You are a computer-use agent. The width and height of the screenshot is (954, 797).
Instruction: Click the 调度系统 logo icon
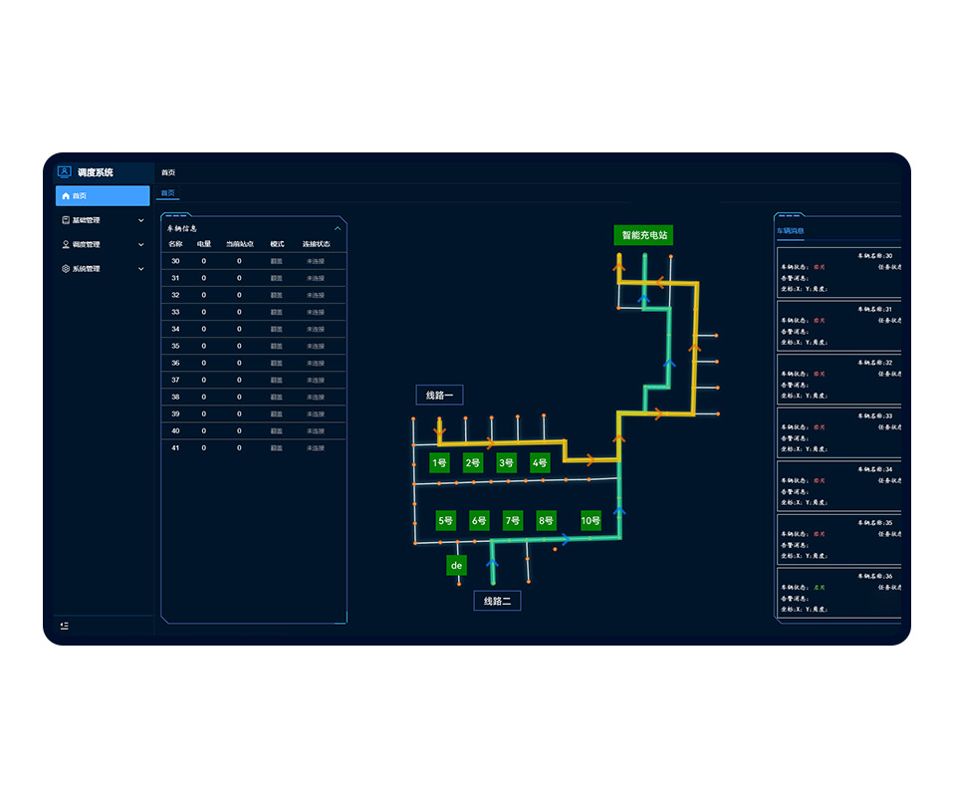click(65, 171)
